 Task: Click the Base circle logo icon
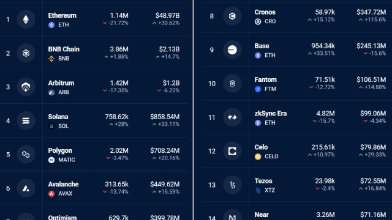coord(232,50)
